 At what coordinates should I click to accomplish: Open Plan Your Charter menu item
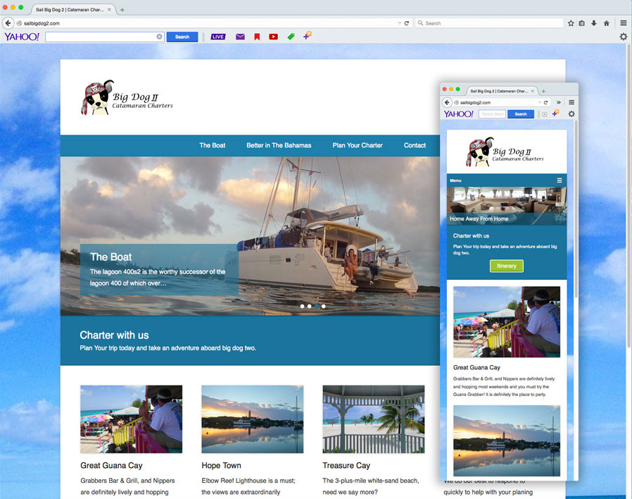358,145
